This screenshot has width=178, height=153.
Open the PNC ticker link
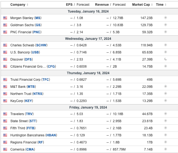pos(37,32)
